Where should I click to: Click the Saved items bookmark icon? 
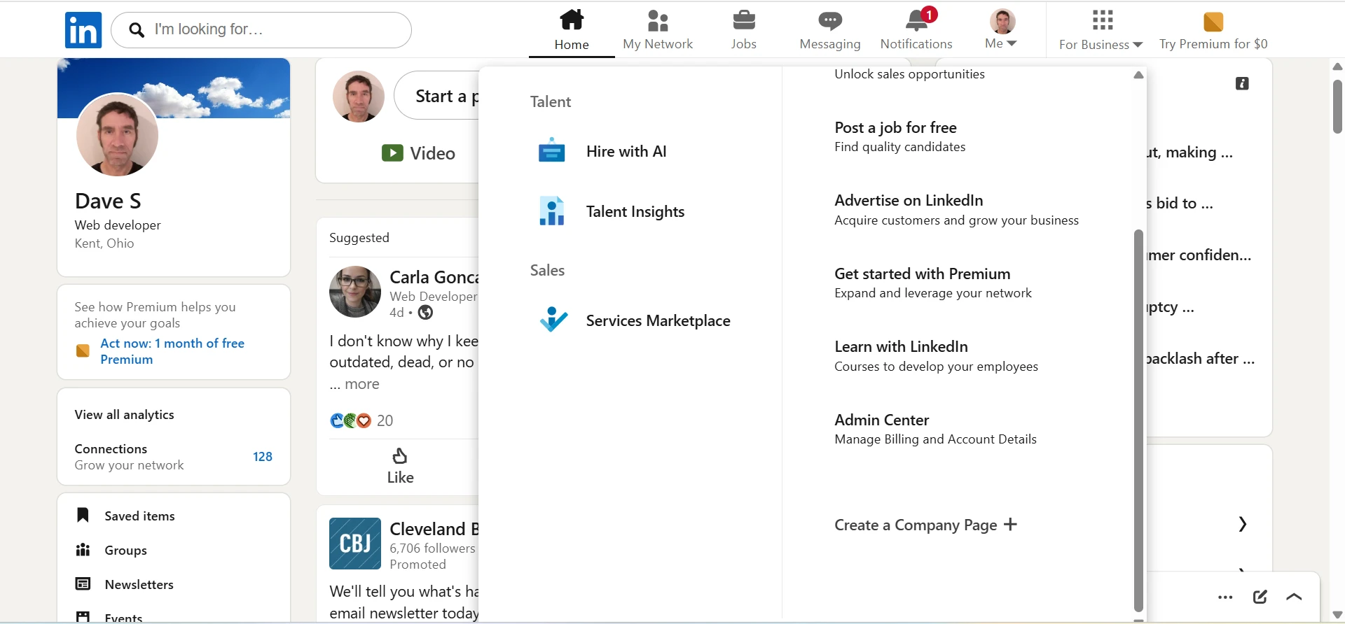[83, 516]
